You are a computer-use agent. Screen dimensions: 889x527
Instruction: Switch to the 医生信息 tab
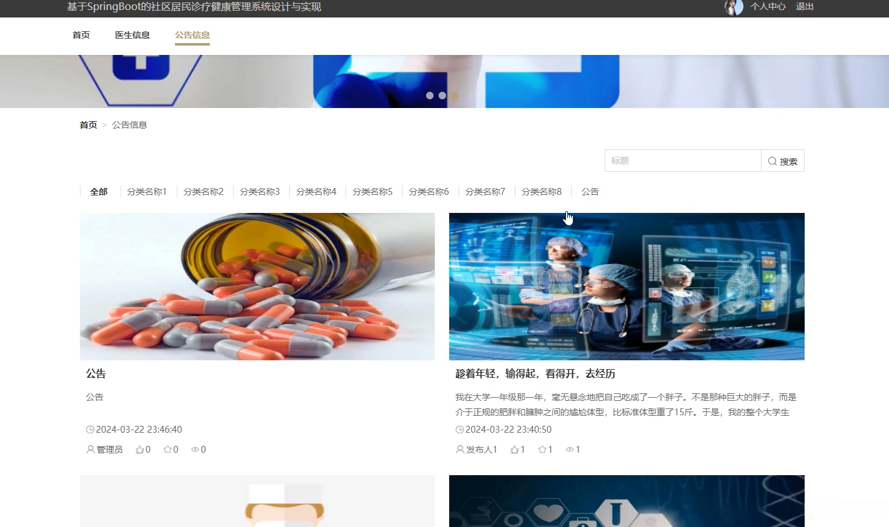click(132, 36)
